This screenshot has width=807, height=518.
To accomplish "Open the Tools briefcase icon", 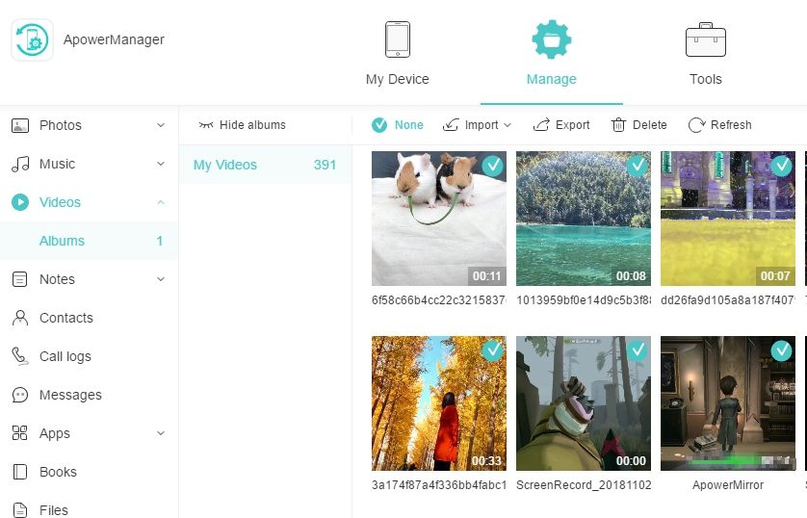I will click(705, 39).
